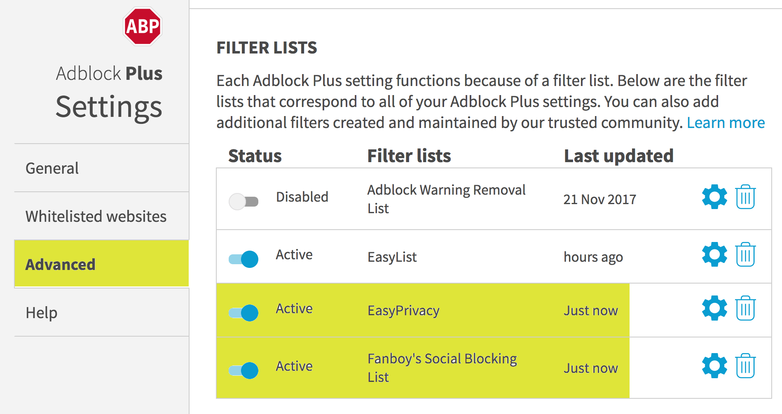Disable the EasyList toggle switch

pos(243,259)
